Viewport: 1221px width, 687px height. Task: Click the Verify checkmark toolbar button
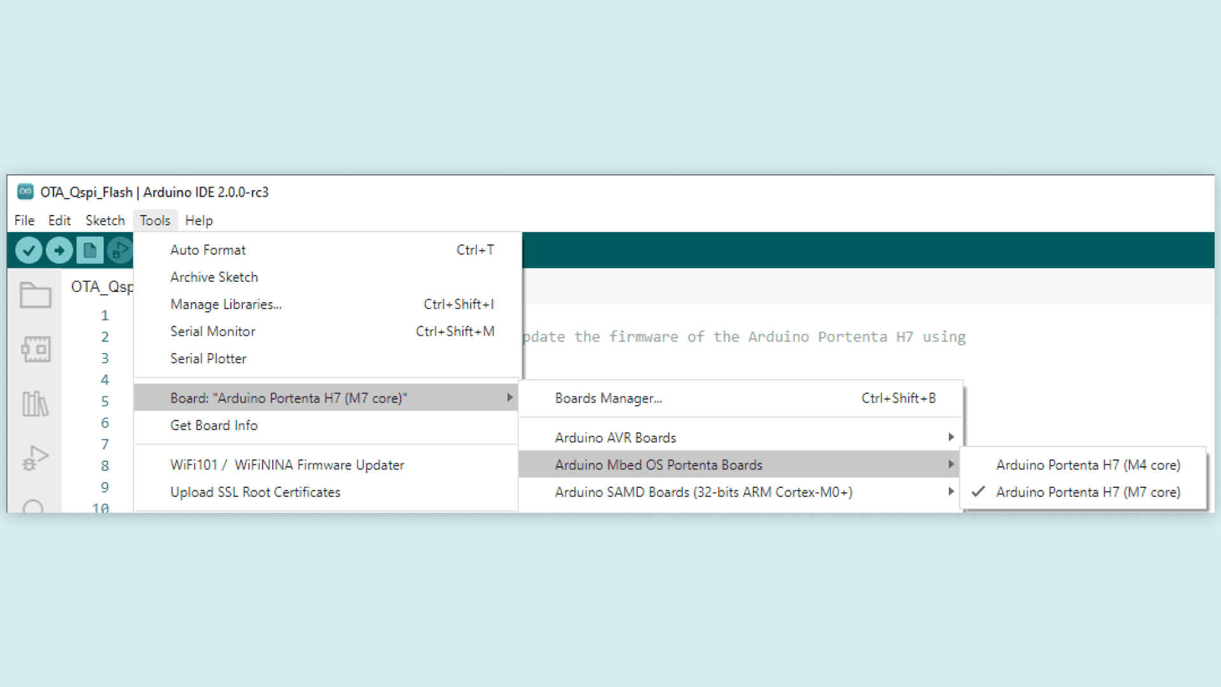coord(29,250)
